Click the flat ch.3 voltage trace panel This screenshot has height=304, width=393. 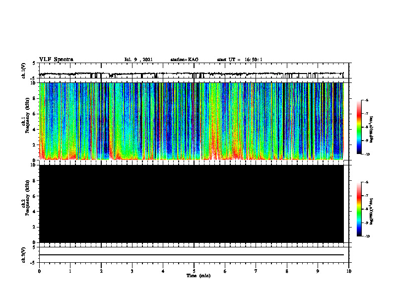(x=194, y=255)
